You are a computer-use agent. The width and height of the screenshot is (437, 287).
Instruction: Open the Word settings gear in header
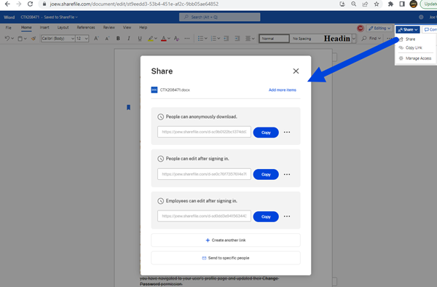(421, 17)
